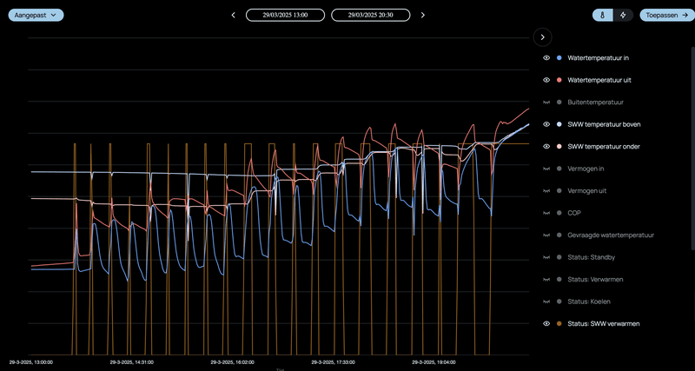Click SWW temperatuur boven legend label
This screenshot has height=371, width=695.
(604, 124)
